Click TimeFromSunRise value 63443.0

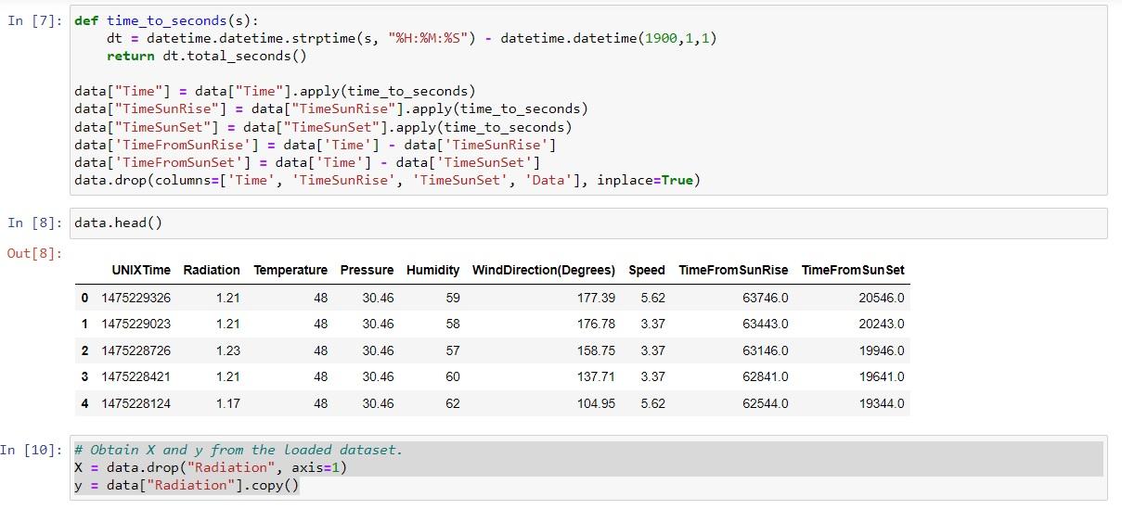[766, 325]
